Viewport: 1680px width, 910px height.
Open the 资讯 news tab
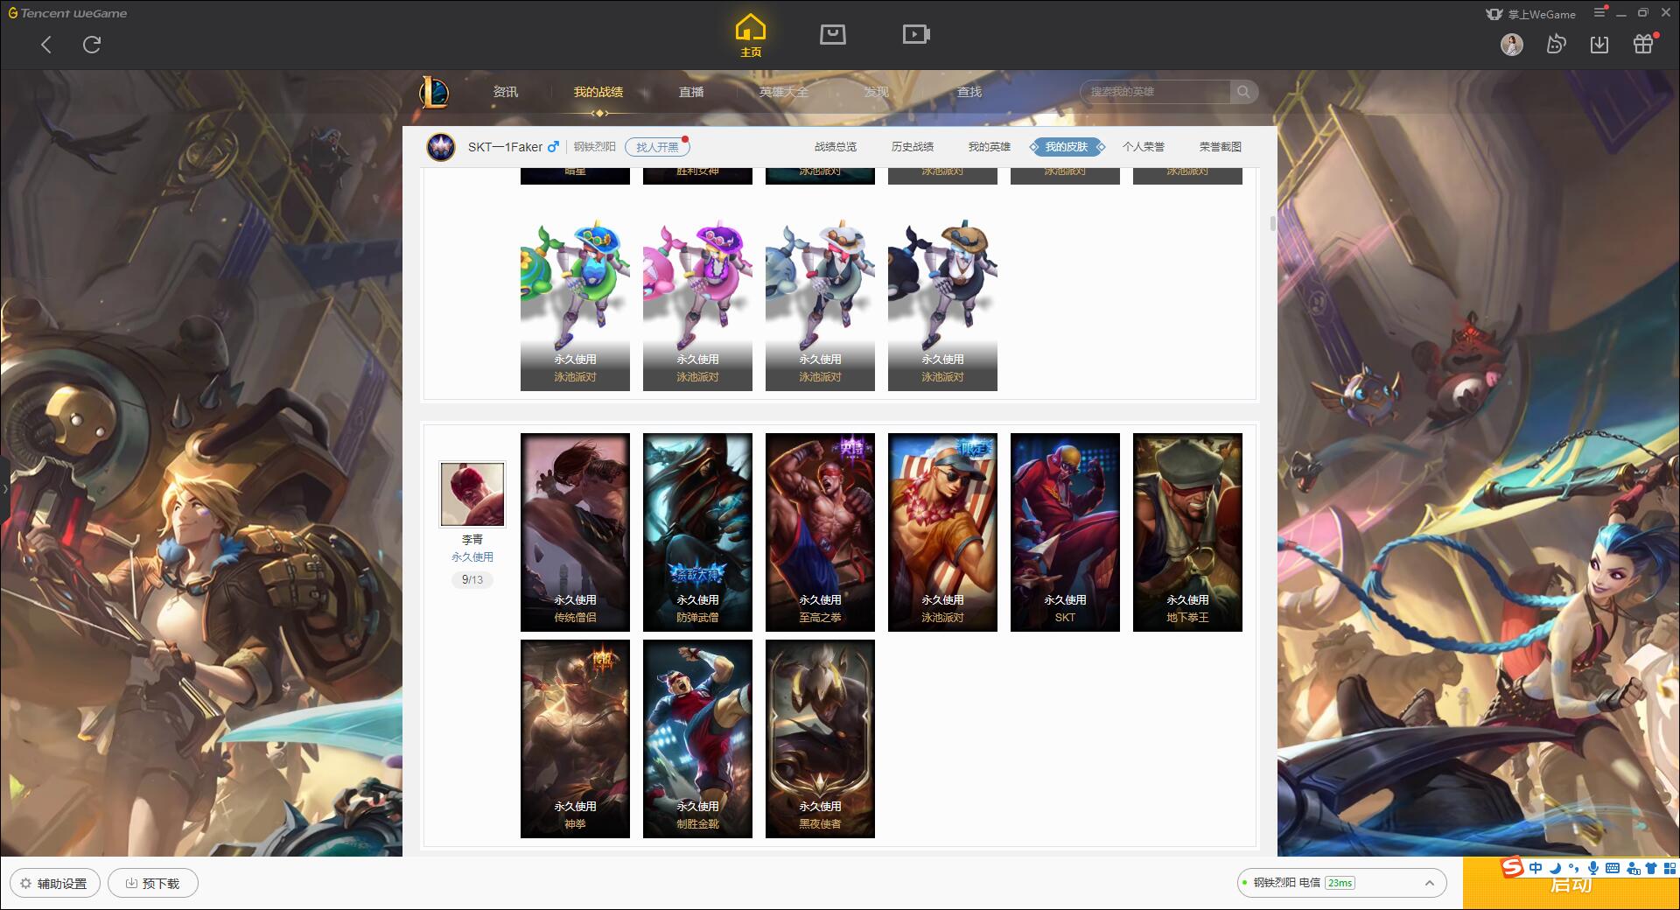505,92
